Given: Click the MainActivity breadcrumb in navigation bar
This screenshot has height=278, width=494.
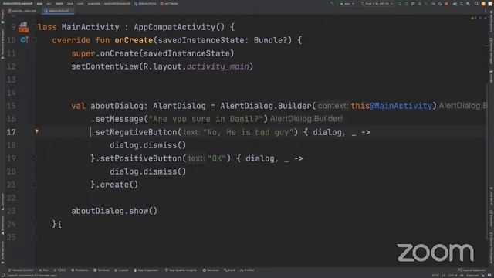Looking at the screenshot, I should pos(145,3).
